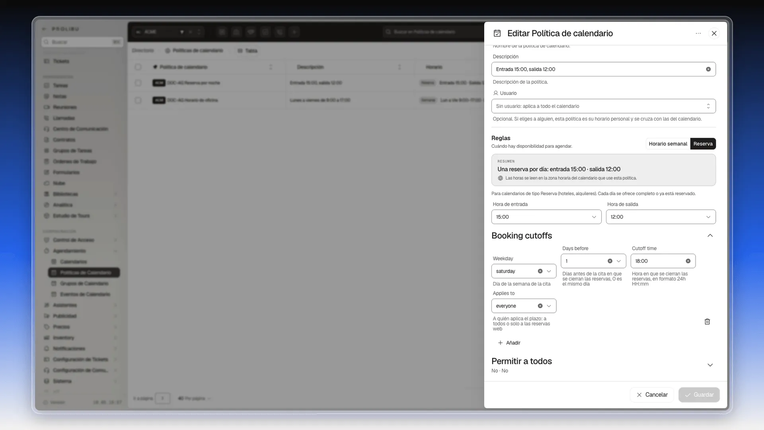
Task: Click the Guardar button
Action: click(x=699, y=395)
